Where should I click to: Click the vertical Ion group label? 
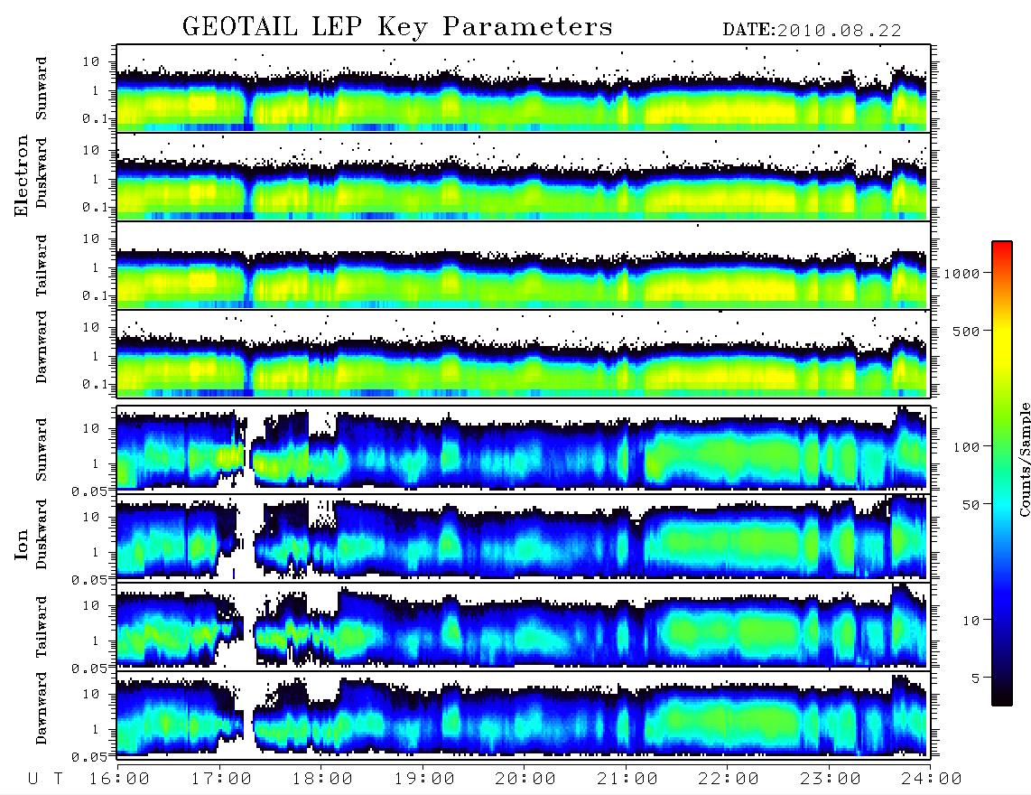click(x=22, y=544)
